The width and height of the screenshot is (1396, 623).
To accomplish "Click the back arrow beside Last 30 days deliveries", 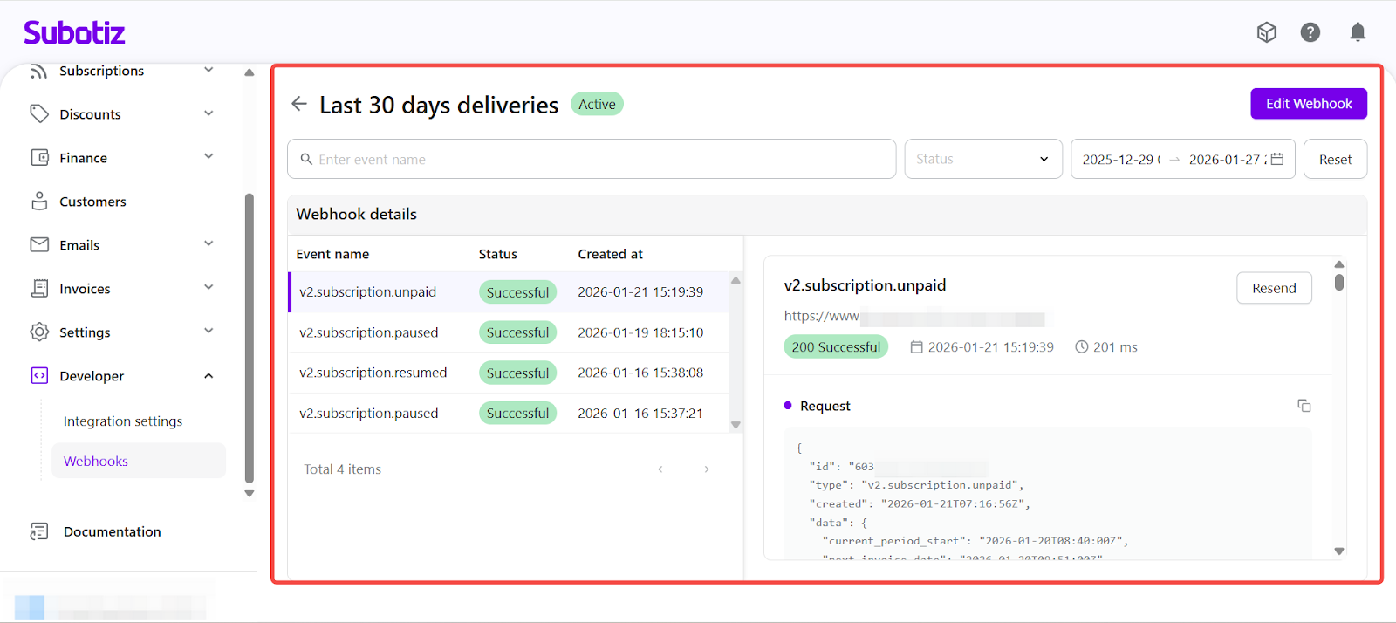I will pyautogui.click(x=299, y=104).
